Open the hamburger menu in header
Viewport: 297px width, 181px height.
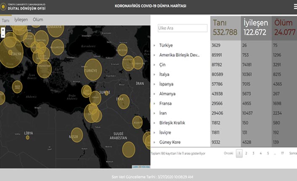pos(294,6)
